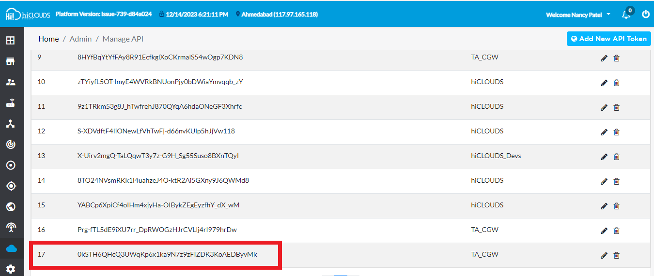Screen dimensions: 654x276
Task: Click hiCLOUDS cell in row 11
Action: 487,106
